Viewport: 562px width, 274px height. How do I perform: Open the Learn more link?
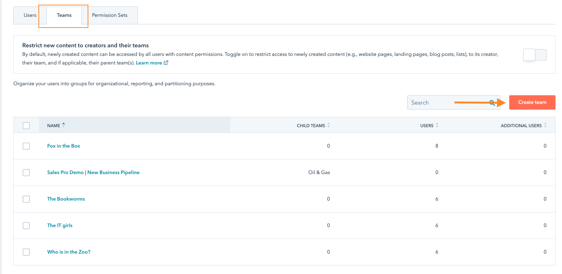149,63
